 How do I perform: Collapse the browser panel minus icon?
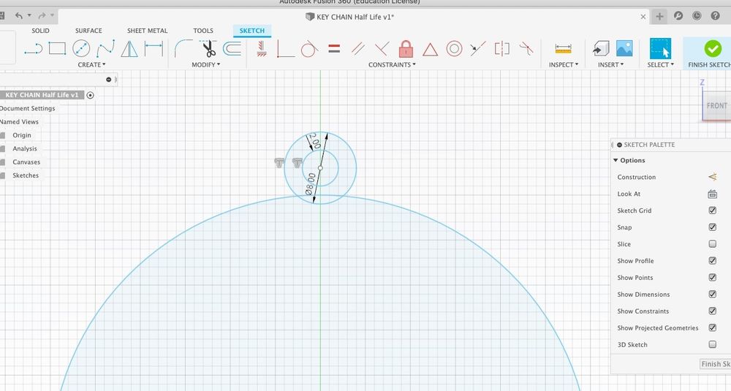109,80
